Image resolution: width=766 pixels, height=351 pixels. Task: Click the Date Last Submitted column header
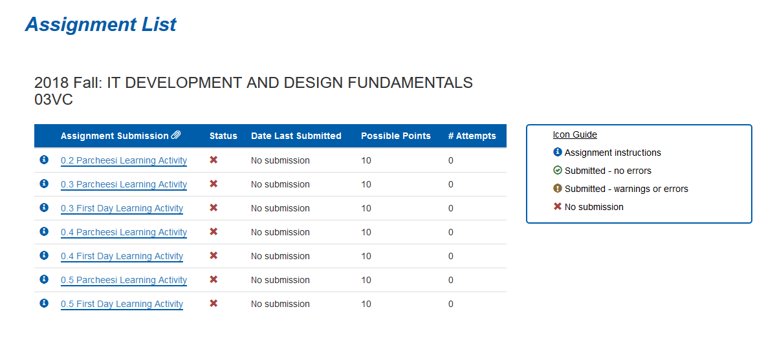tap(296, 136)
